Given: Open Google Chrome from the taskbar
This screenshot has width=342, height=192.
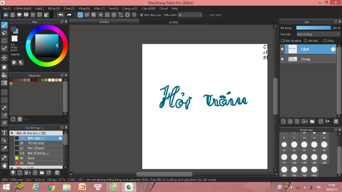Looking at the screenshot, I should (51, 187).
